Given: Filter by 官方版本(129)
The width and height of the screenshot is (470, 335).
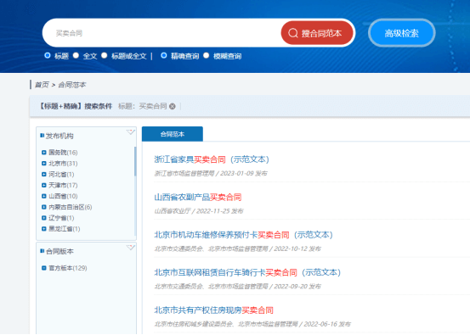Looking at the screenshot, I should [68, 268].
